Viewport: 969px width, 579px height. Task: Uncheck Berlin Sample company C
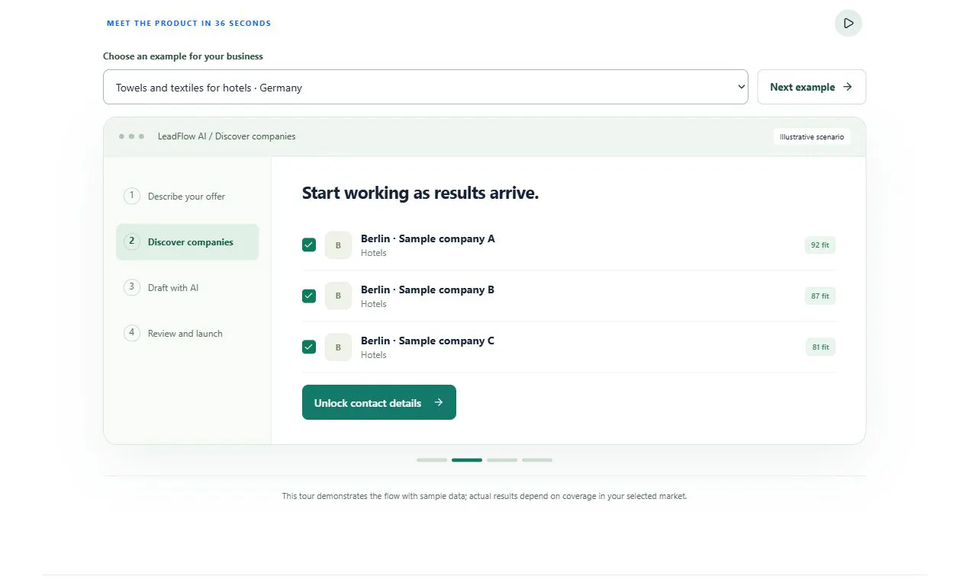click(309, 347)
